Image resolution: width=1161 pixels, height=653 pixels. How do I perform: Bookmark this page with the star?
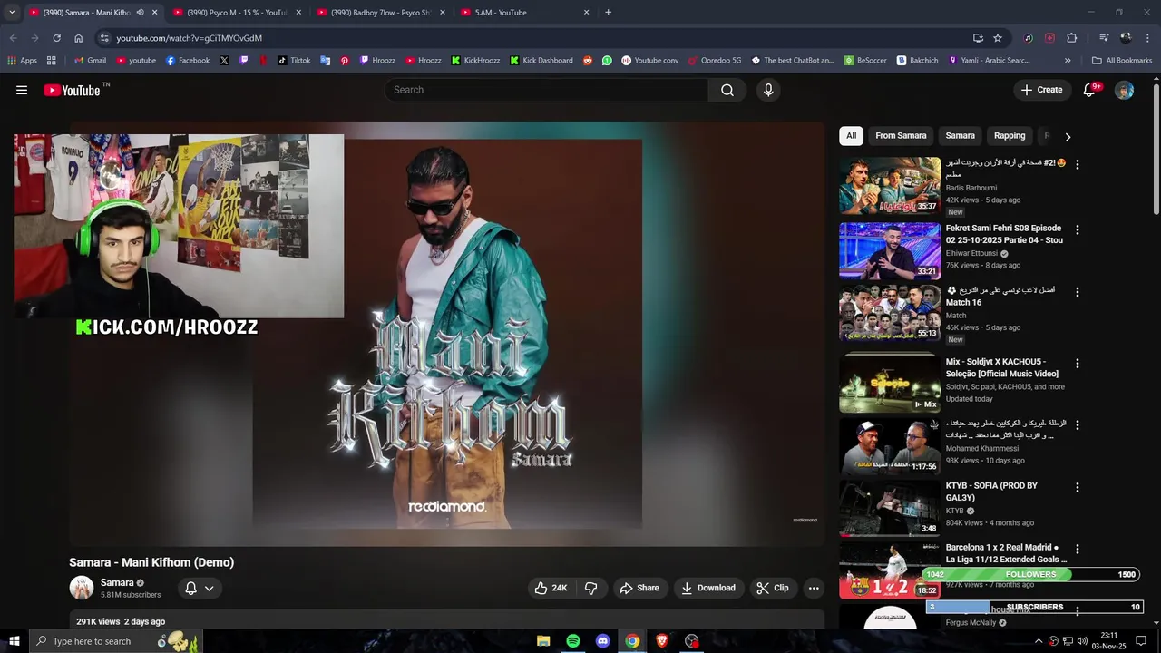click(998, 38)
